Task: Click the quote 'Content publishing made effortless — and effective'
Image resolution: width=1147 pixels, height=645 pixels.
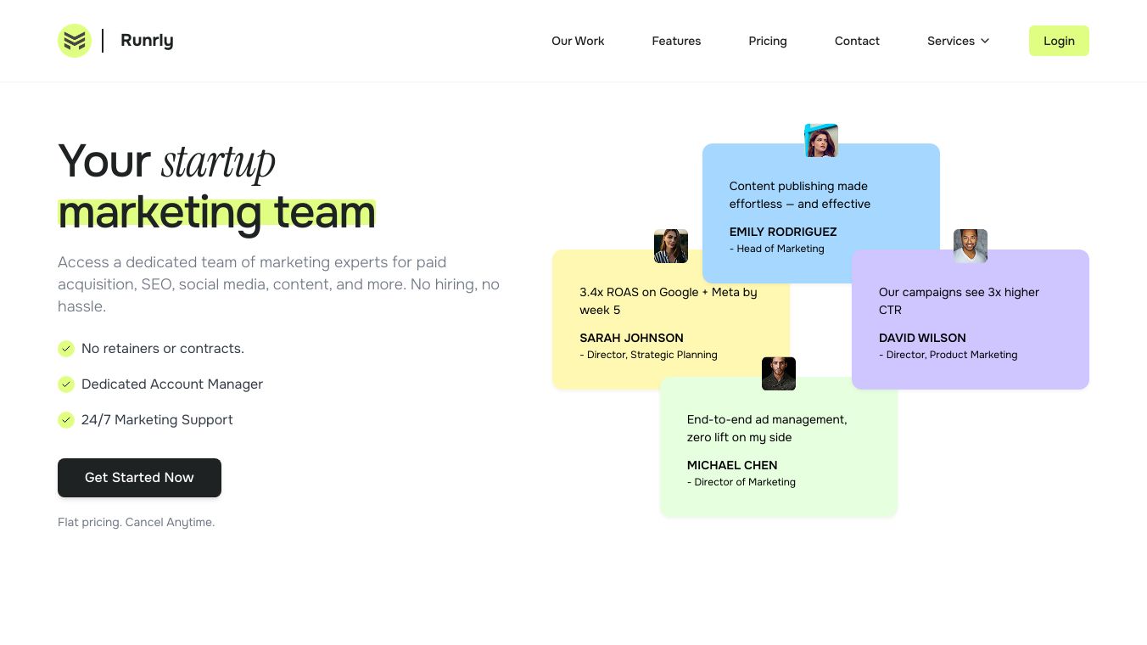Action: [800, 195]
